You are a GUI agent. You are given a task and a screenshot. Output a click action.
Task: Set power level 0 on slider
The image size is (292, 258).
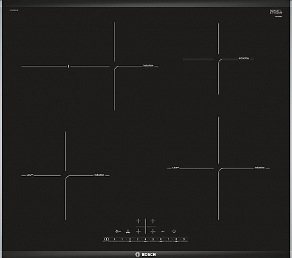[114, 239]
